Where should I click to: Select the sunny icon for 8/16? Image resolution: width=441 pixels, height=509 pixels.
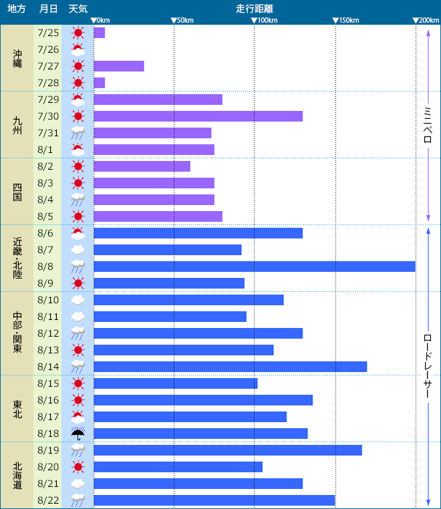[78, 400]
